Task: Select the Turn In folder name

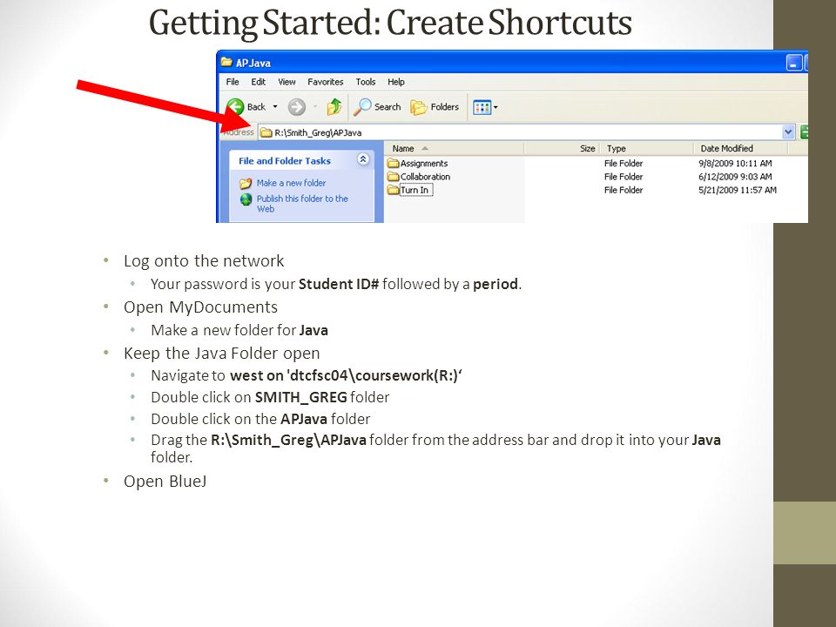Action: tap(415, 190)
